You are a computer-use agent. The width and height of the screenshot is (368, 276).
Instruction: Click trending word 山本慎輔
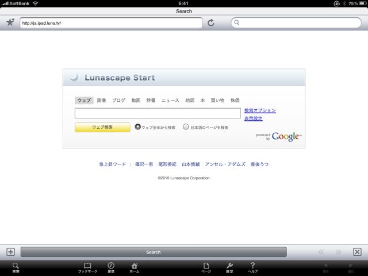(x=190, y=164)
